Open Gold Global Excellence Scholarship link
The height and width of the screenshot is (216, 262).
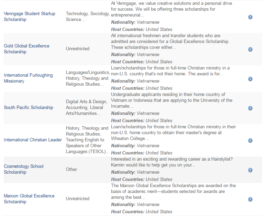click(27, 49)
